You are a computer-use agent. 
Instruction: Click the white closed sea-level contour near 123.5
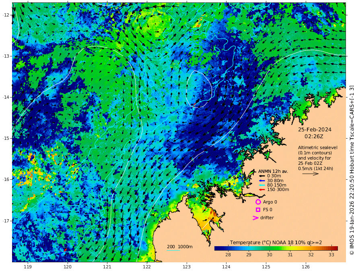[x=199, y=89]
